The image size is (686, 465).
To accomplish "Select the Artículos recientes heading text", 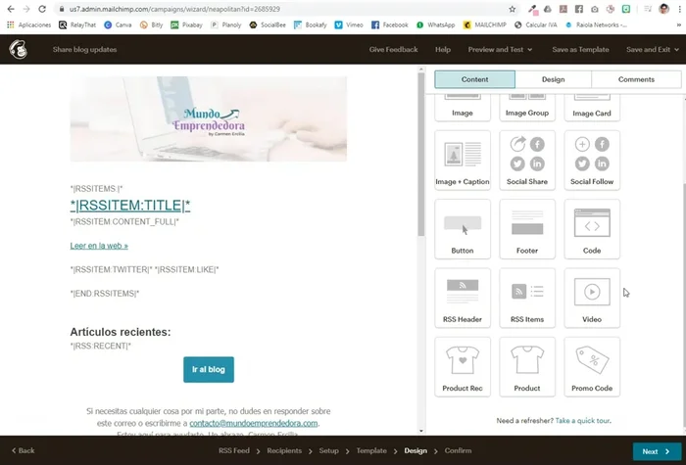I will 121,332.
